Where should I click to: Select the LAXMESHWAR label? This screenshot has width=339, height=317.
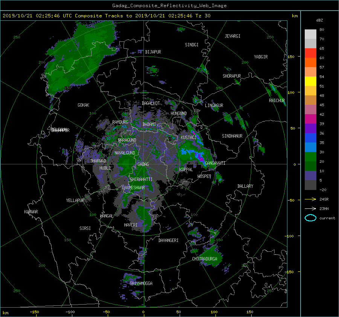pyautogui.click(x=133, y=188)
